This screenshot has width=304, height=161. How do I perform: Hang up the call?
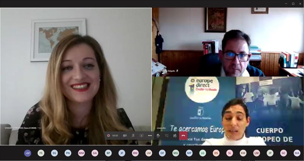[183, 136]
